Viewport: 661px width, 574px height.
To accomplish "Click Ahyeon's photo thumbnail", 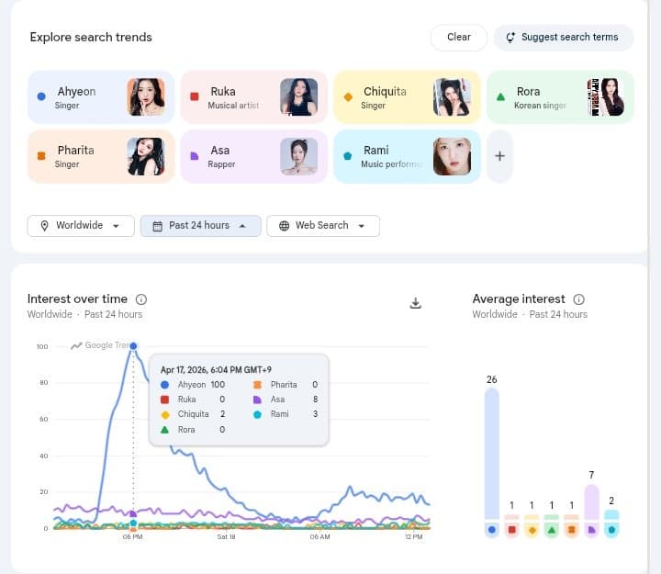I will click(146, 96).
